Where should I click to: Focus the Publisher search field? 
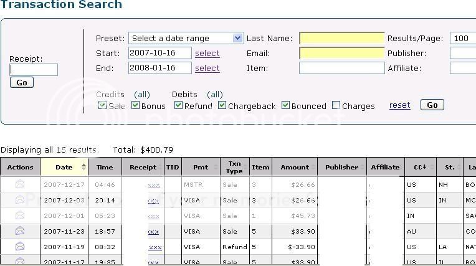463,53
